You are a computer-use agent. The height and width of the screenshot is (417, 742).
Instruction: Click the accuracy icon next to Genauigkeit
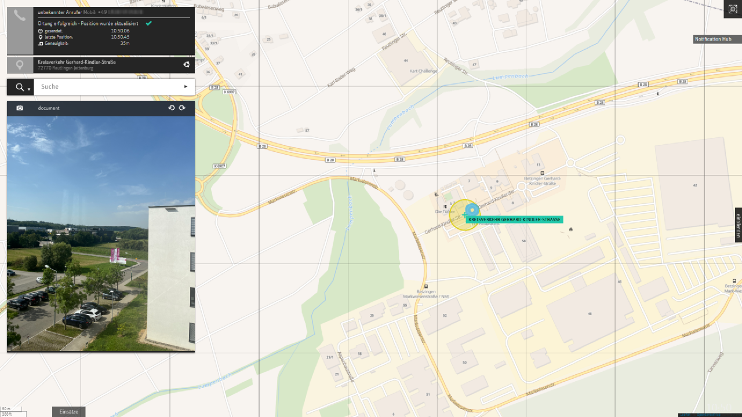pos(41,43)
